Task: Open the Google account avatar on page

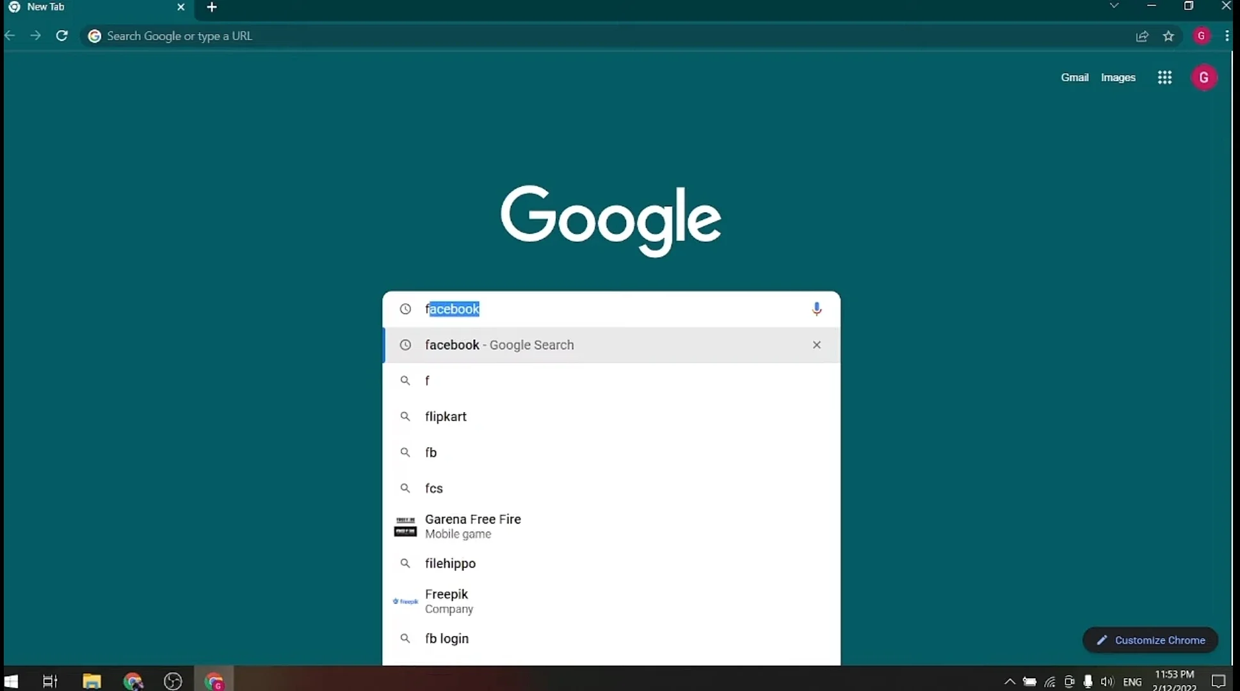Action: point(1204,77)
